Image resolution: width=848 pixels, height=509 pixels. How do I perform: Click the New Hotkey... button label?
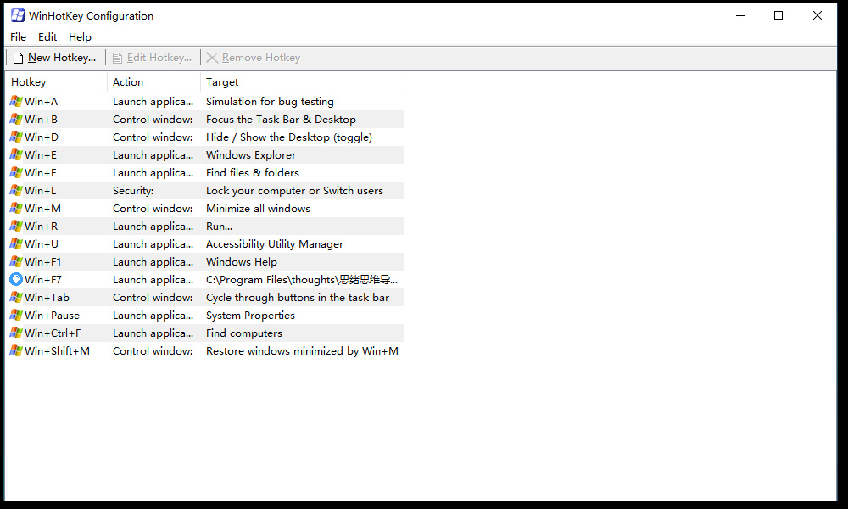[62, 58]
